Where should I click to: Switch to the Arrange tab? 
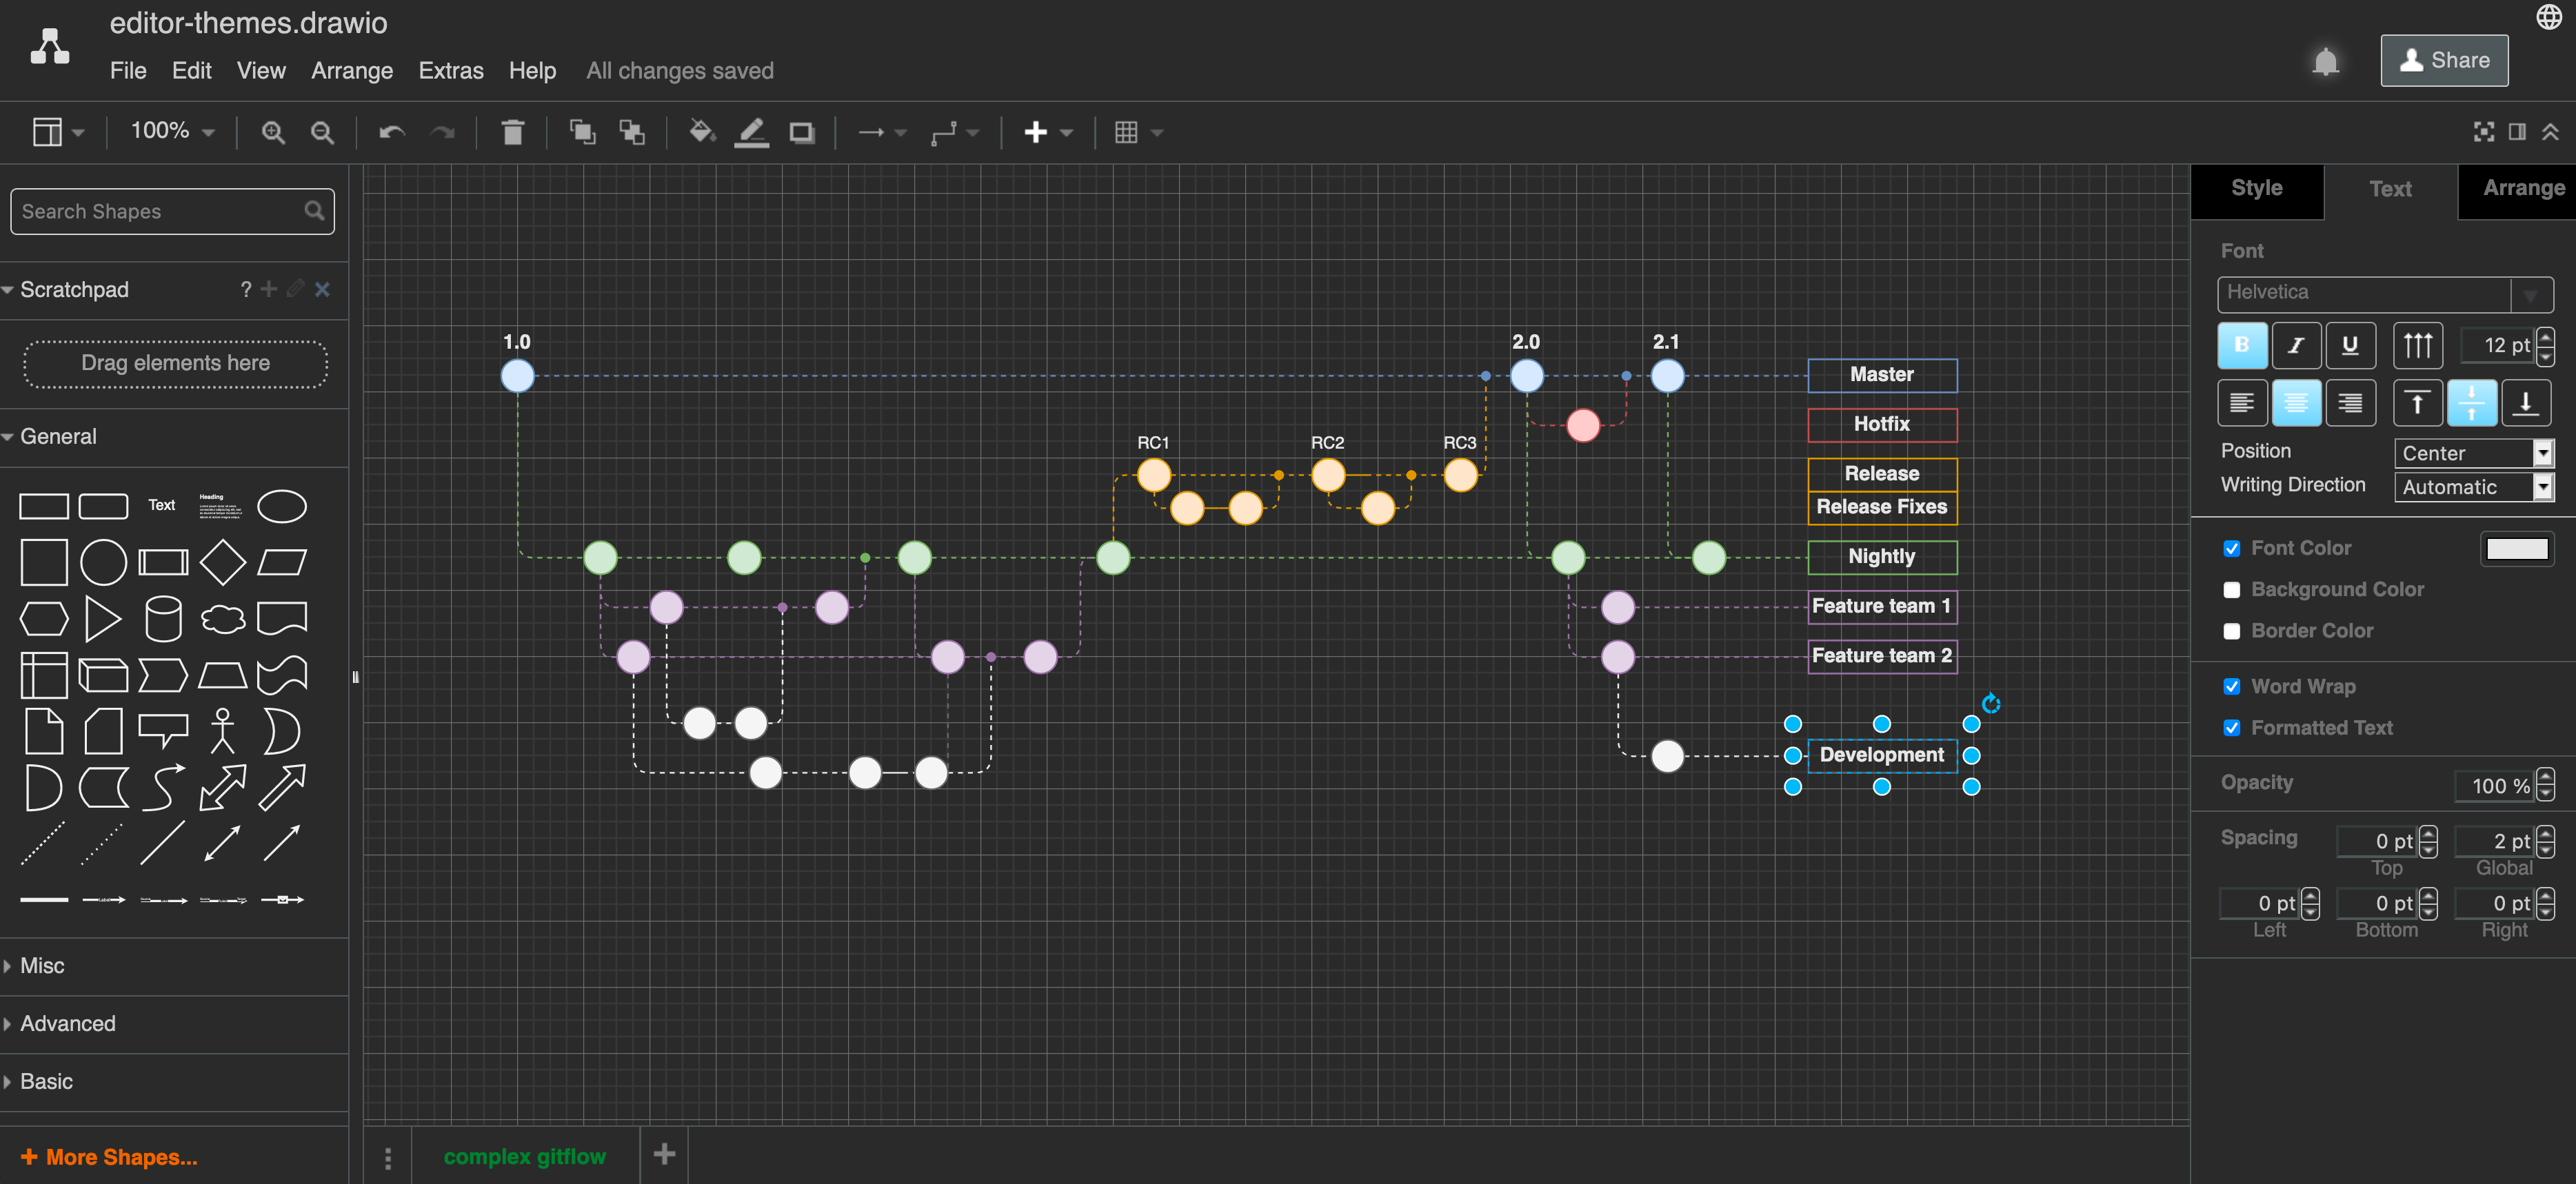coord(2524,188)
